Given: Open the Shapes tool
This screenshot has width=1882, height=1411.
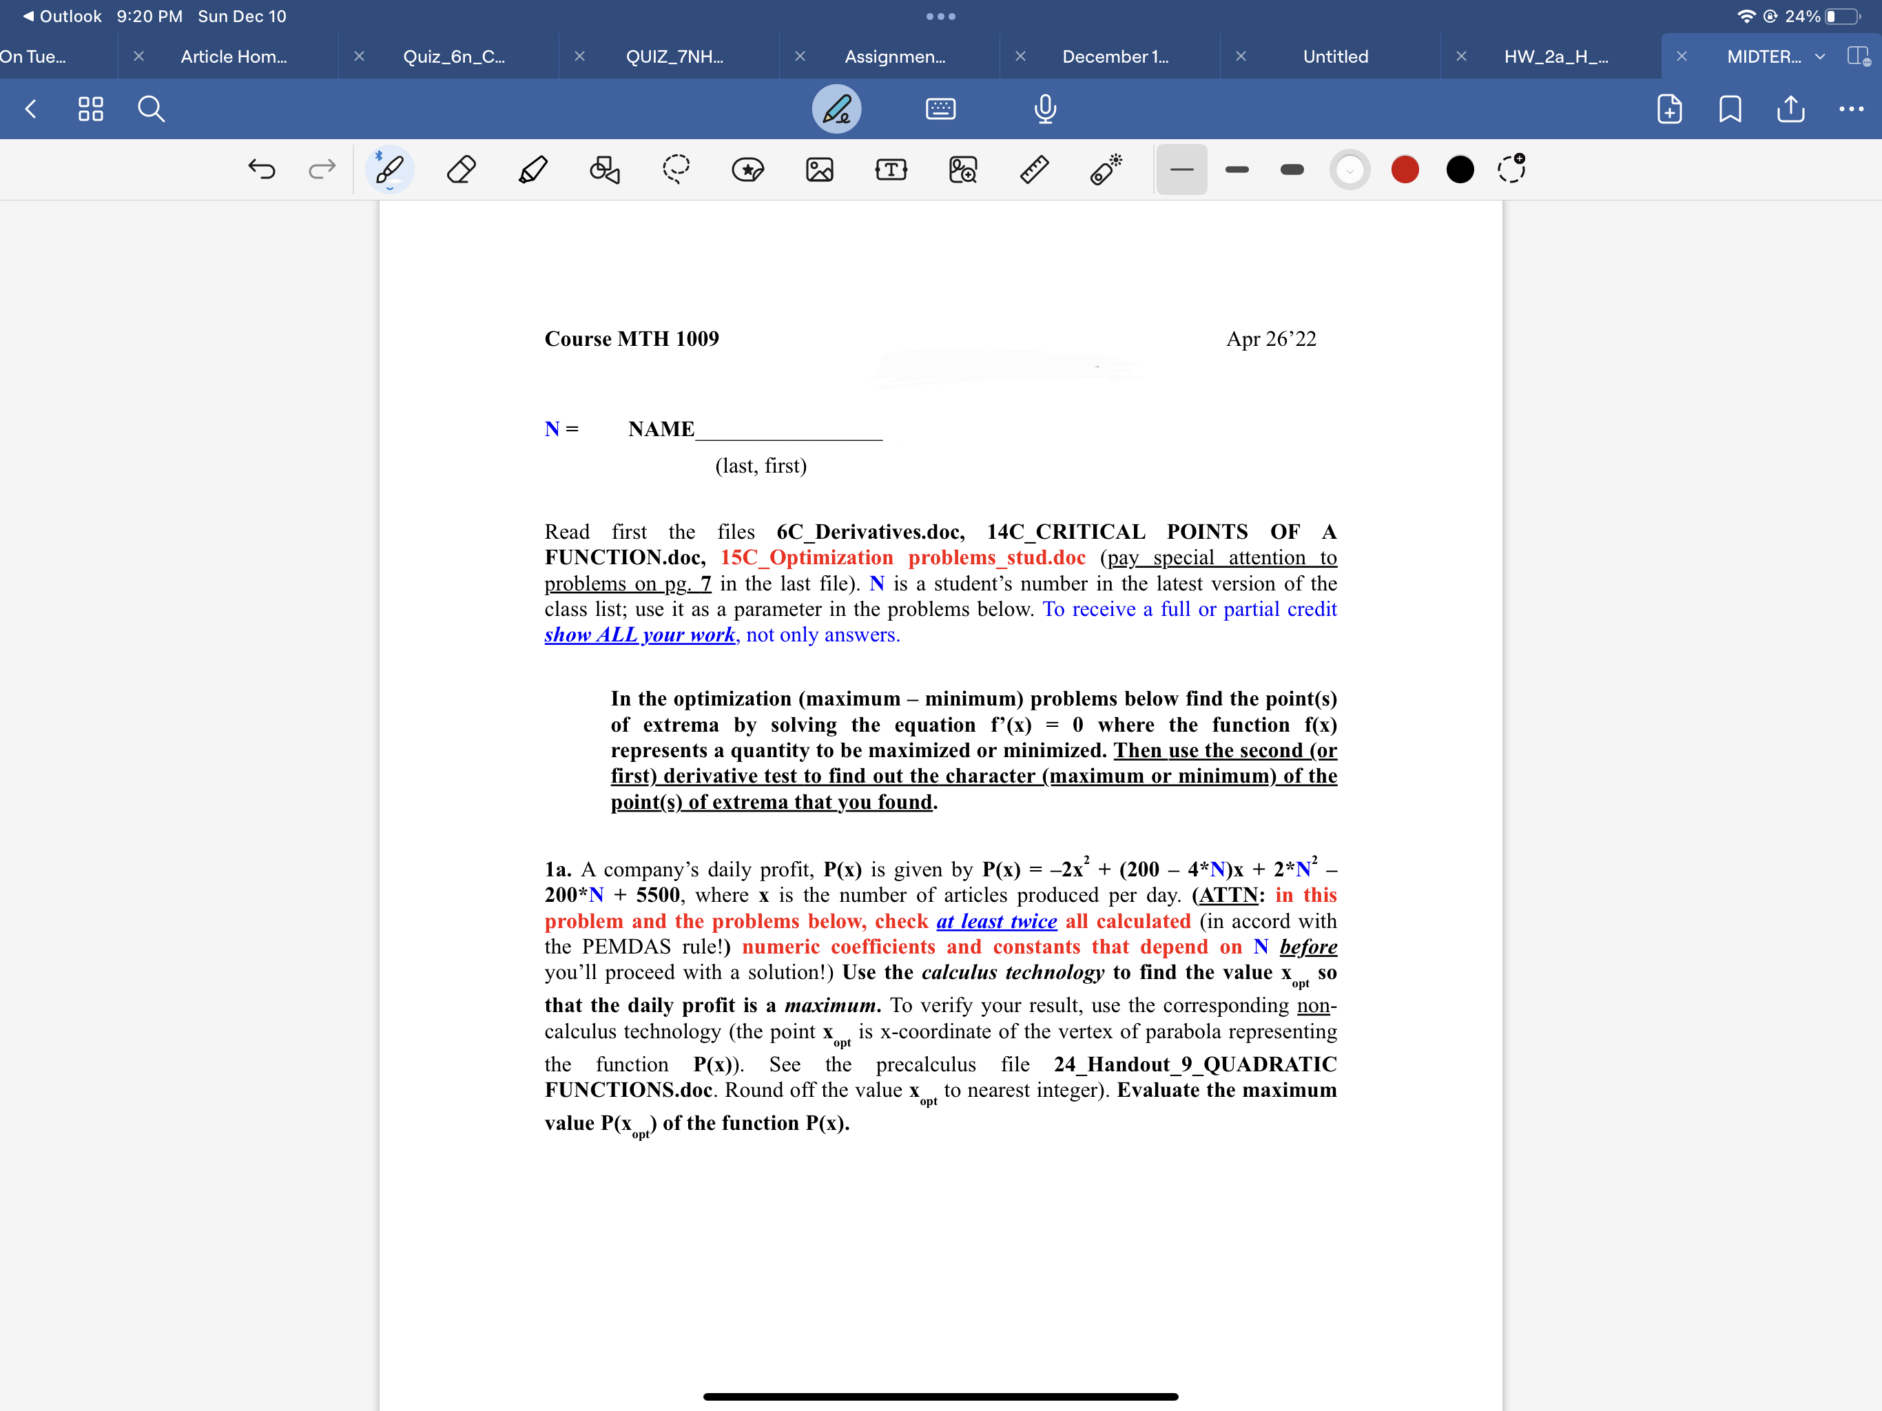Looking at the screenshot, I should (x=604, y=169).
